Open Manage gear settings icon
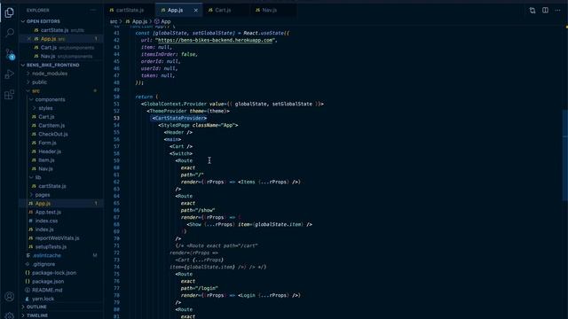The image size is (568, 319). (10, 315)
